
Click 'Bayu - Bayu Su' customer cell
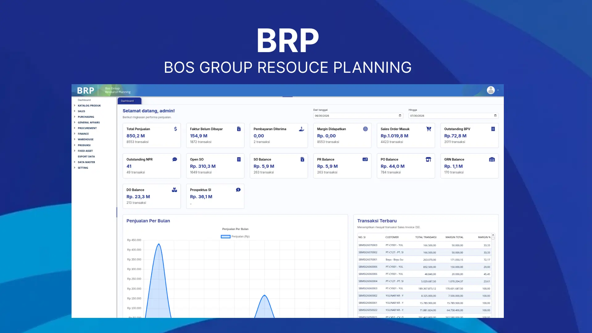tap(394, 260)
